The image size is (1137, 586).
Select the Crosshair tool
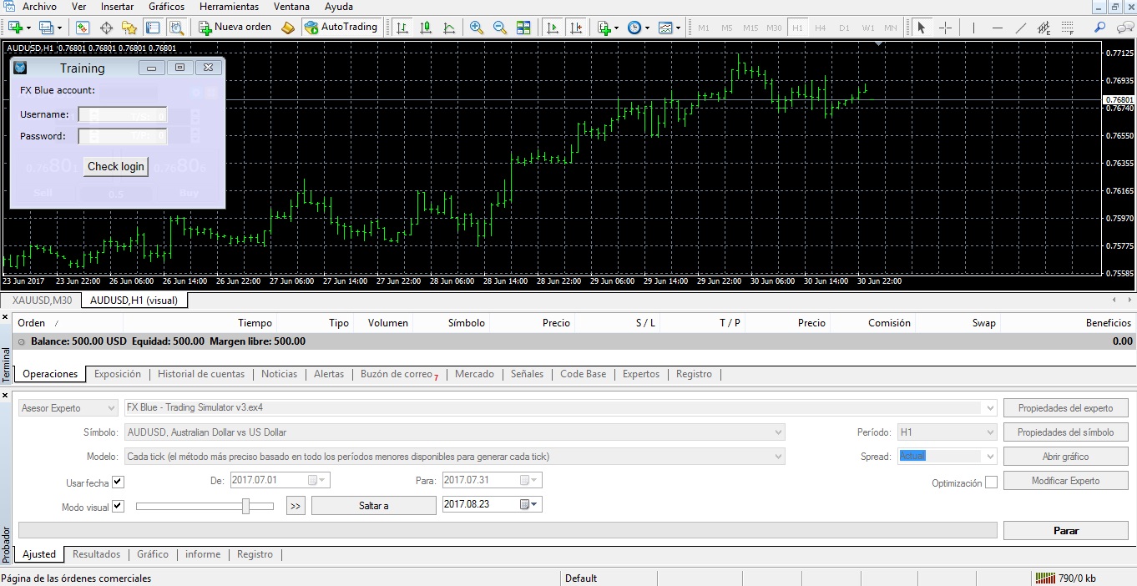coord(945,27)
